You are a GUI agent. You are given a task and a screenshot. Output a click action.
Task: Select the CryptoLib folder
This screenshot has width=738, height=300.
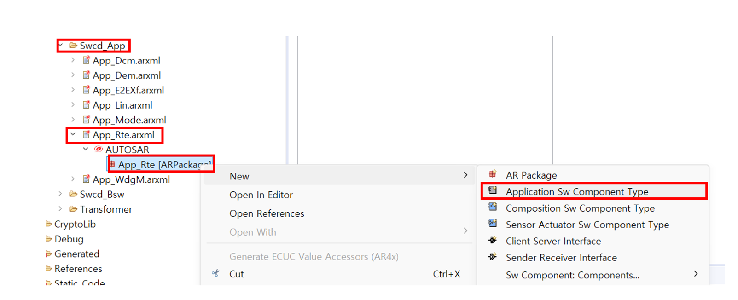pos(75,224)
